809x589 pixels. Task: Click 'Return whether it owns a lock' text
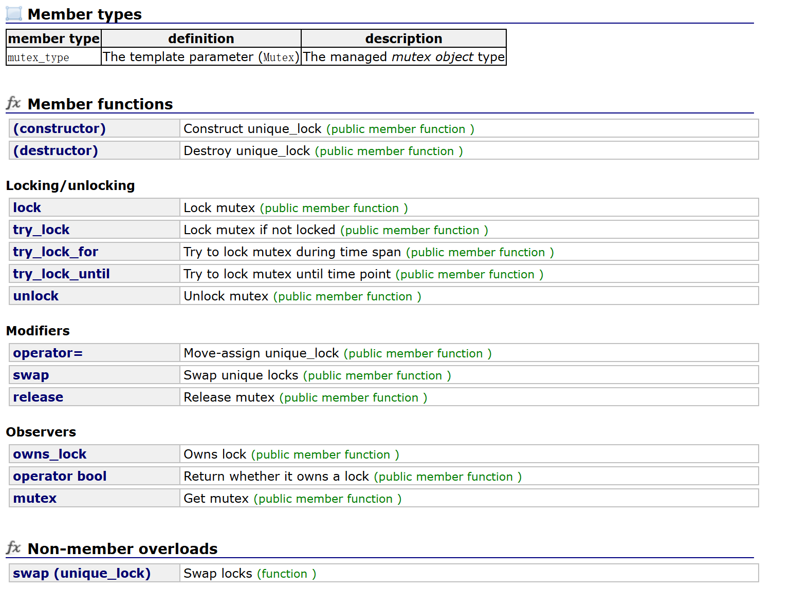click(276, 476)
